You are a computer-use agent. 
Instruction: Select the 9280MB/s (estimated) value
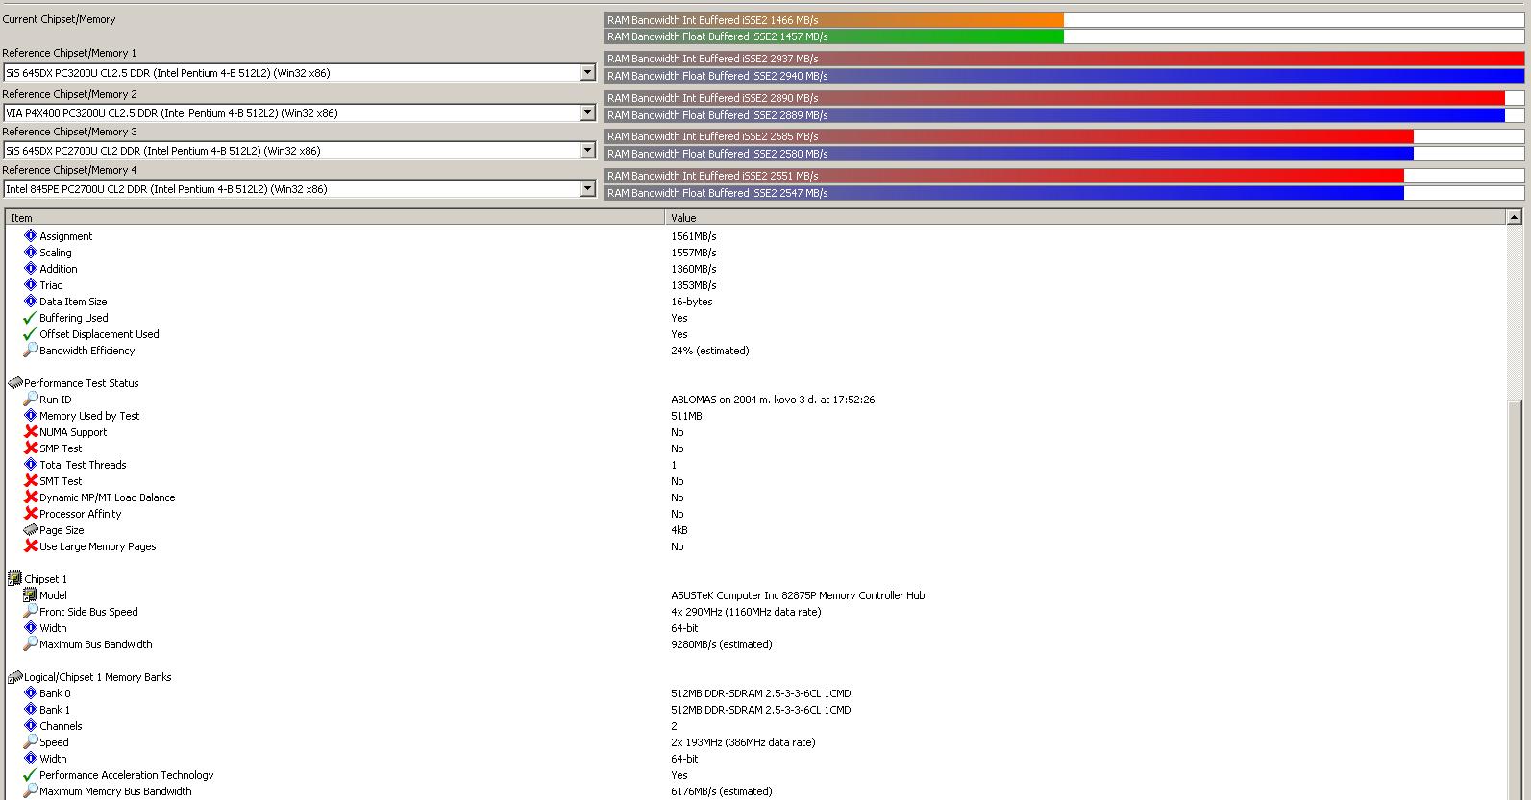click(721, 644)
